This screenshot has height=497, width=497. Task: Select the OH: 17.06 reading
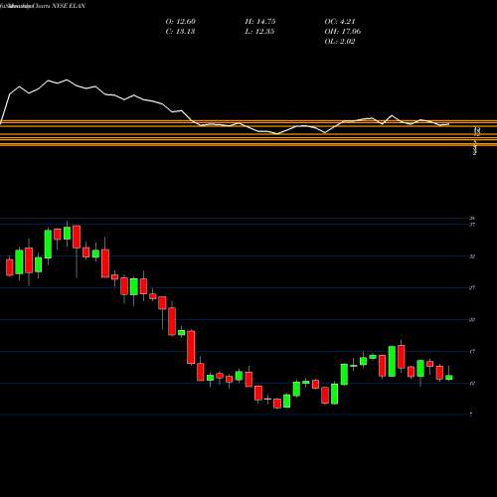(343, 32)
